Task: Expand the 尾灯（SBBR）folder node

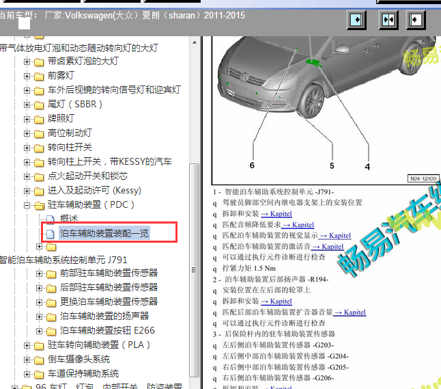Action: (27, 105)
